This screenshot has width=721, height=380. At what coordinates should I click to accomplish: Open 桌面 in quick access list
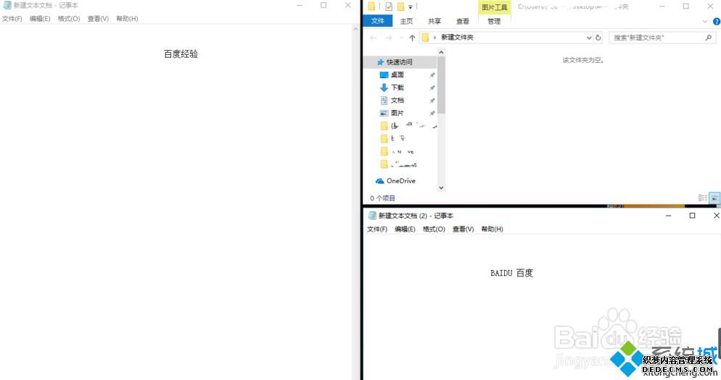(x=397, y=75)
